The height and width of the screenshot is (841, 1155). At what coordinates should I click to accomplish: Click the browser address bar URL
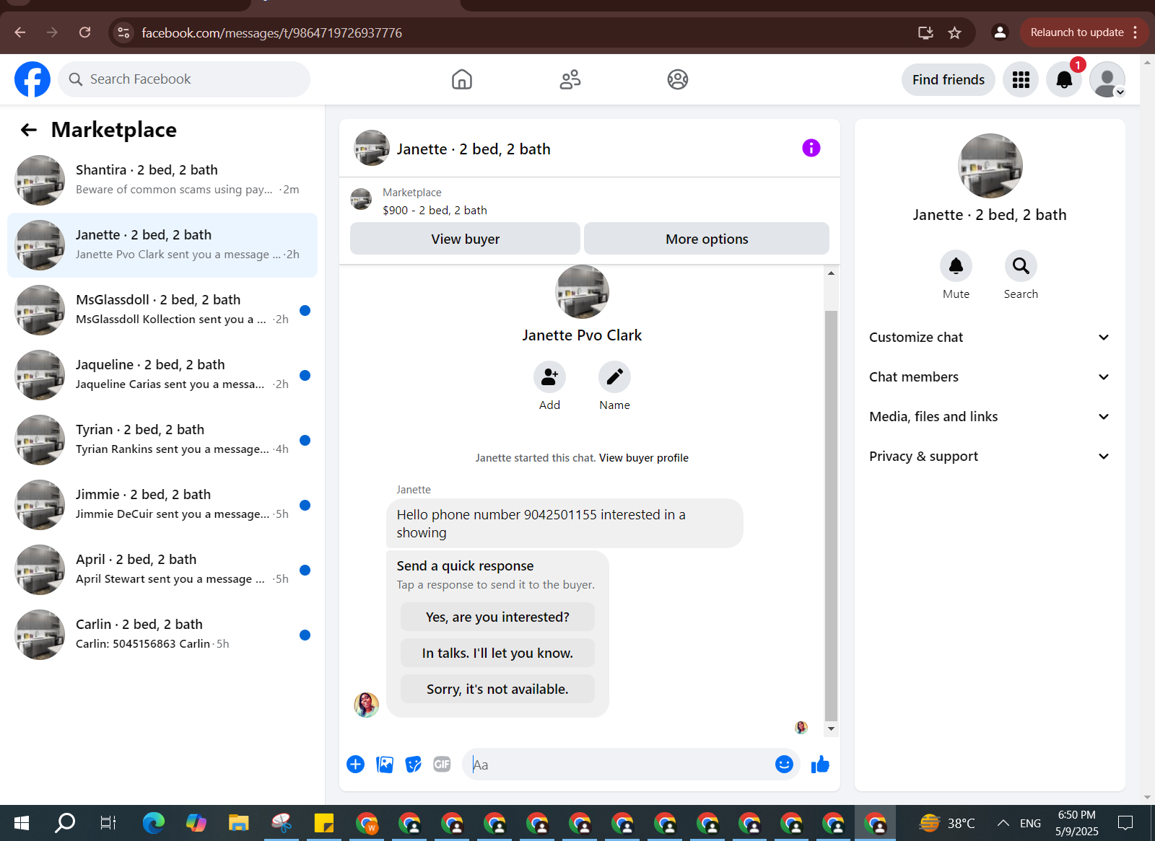point(271,32)
